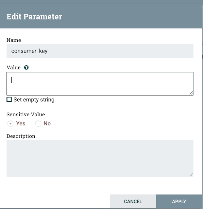Click the Sensitive Value heading
Image resolution: width=203 pixels, height=209 pixels.
[x=25, y=115]
